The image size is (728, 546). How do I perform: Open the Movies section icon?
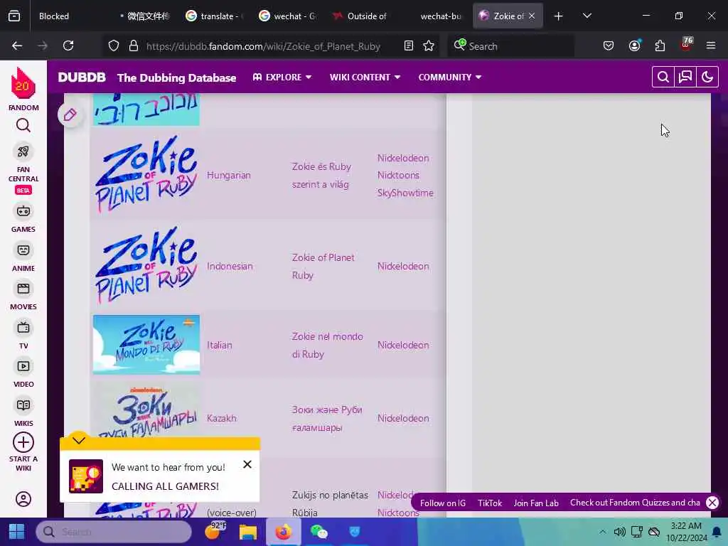[23, 289]
